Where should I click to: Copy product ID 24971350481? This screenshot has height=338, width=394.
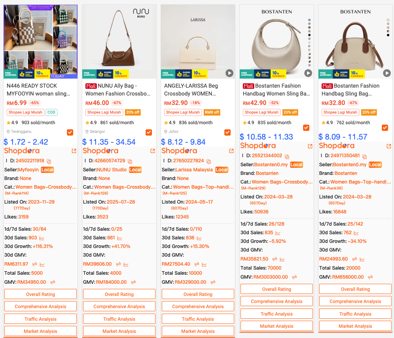pos(364,156)
